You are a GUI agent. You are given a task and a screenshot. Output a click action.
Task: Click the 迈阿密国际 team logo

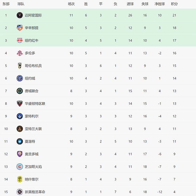[20, 15]
